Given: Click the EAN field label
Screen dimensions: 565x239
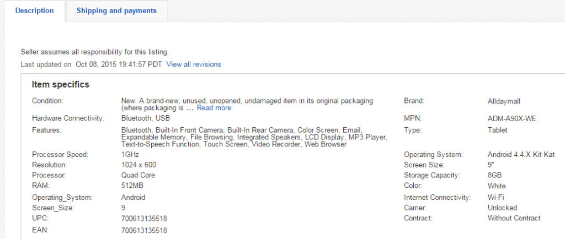Looking at the screenshot, I should click(40, 230).
